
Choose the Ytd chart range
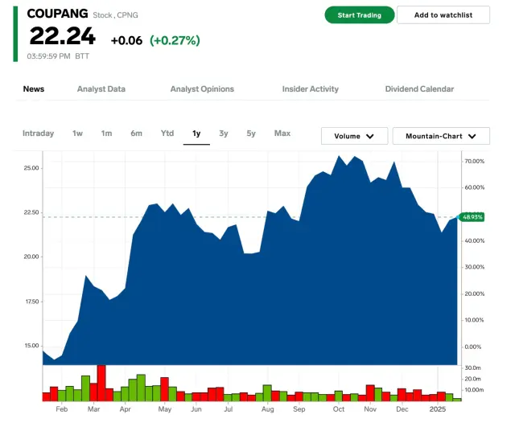tap(167, 133)
